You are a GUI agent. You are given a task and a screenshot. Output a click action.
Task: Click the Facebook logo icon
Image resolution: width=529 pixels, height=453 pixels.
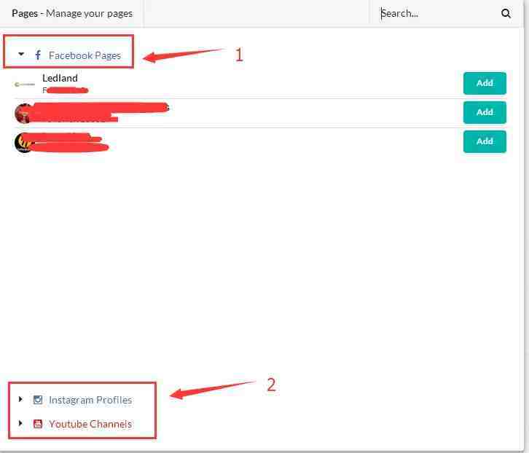(38, 55)
